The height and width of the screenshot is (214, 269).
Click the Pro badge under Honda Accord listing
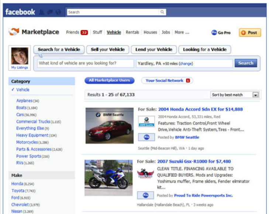146,137
